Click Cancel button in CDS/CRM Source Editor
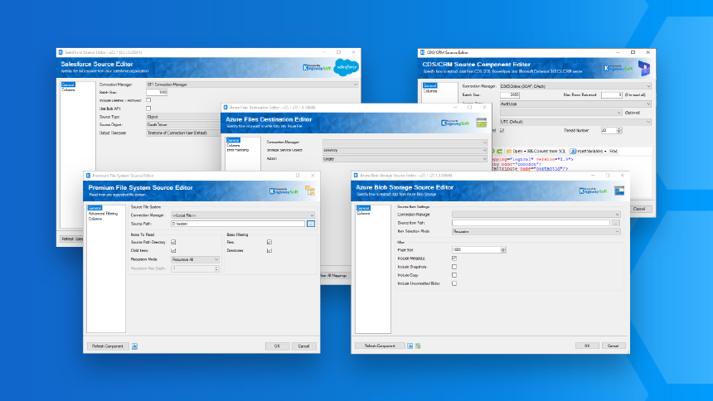713x401 pixels. click(639, 209)
